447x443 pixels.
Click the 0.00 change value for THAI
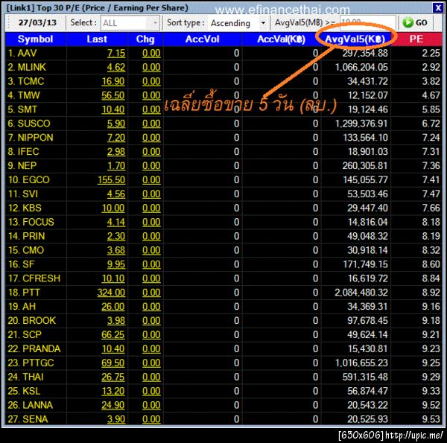click(151, 377)
